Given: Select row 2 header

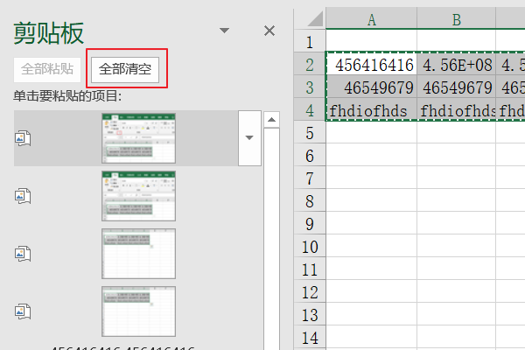Looking at the screenshot, I should 310,64.
